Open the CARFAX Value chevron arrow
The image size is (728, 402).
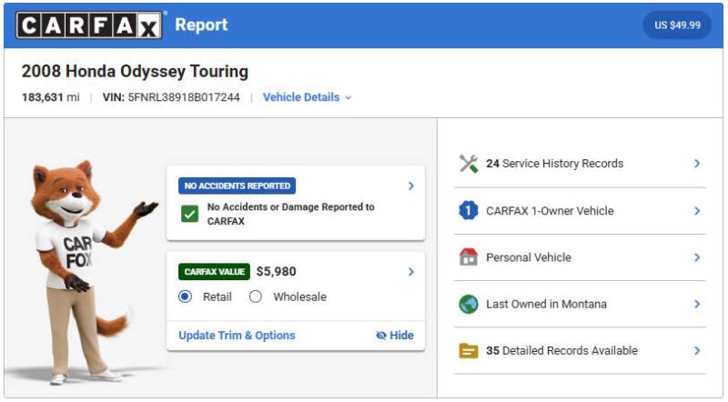click(x=411, y=272)
